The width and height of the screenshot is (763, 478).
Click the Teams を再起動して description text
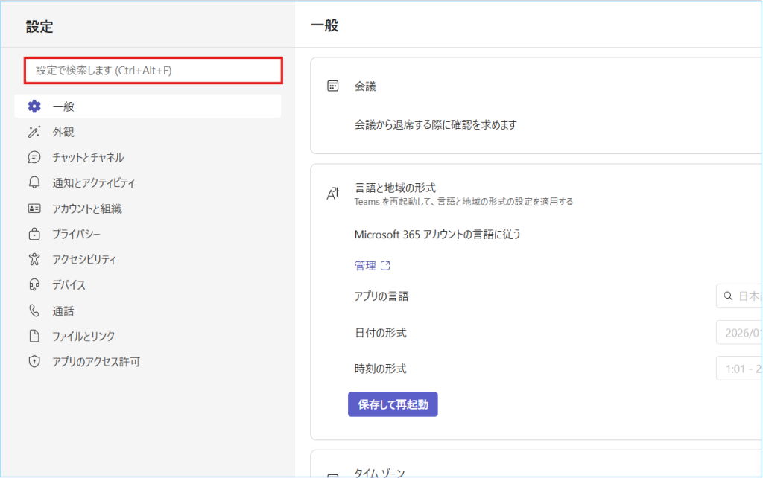pos(463,201)
